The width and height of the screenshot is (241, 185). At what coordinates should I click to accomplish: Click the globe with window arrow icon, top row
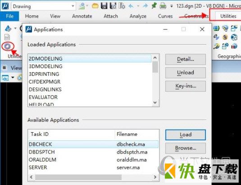[234, 28]
